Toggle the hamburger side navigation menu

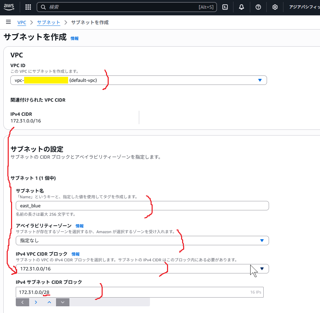pos(8,22)
